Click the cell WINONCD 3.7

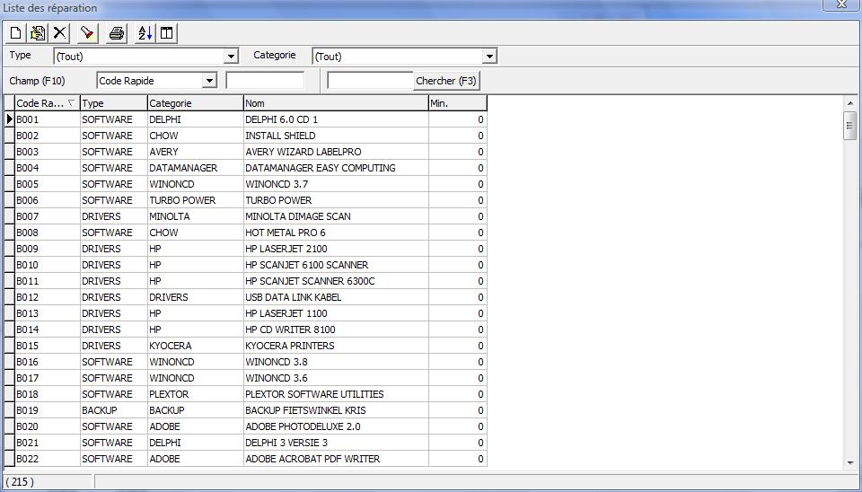(x=336, y=184)
